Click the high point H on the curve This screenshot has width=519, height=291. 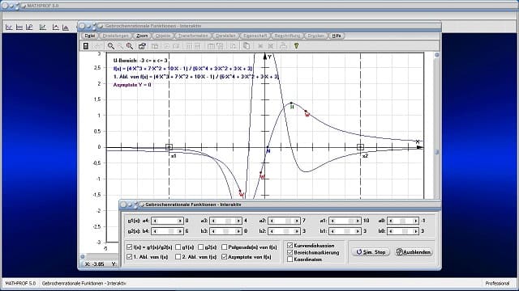tap(292, 103)
